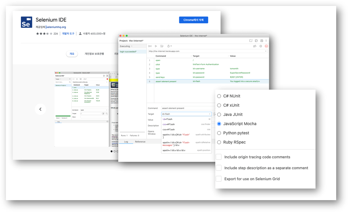348x212 pixels.
Task: Select the Ruby RSpec radio option
Action: (x=219, y=142)
